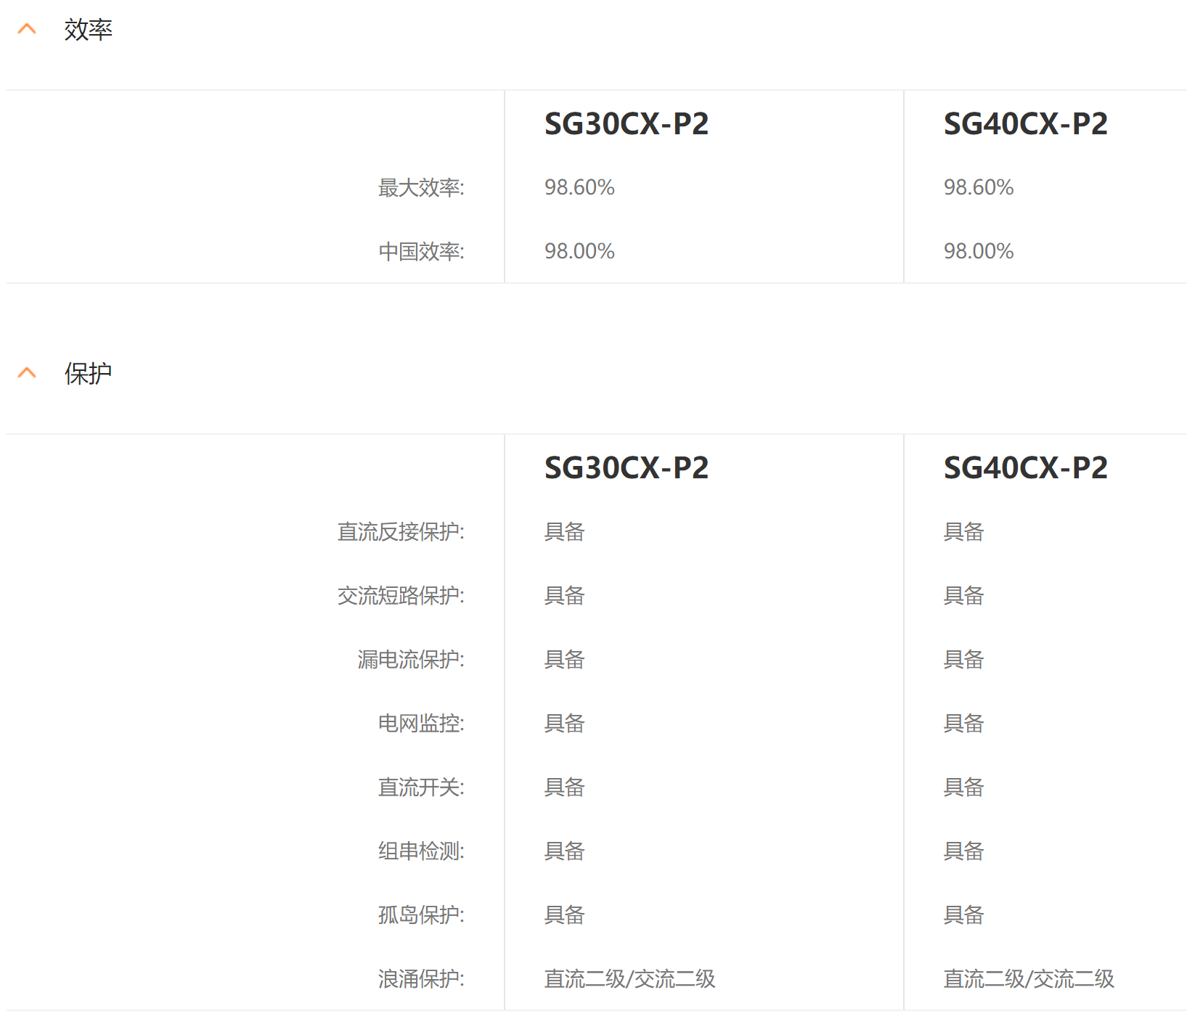Select SG30CX-P2 header in 保护 table
Screen dimensions: 1187x1027
[x=626, y=468]
